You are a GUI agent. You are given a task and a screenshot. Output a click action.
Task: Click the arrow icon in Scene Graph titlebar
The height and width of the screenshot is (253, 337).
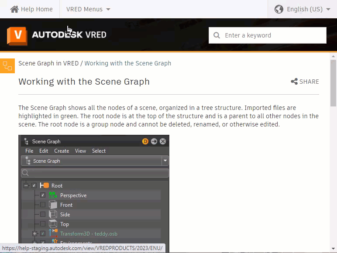(154, 141)
